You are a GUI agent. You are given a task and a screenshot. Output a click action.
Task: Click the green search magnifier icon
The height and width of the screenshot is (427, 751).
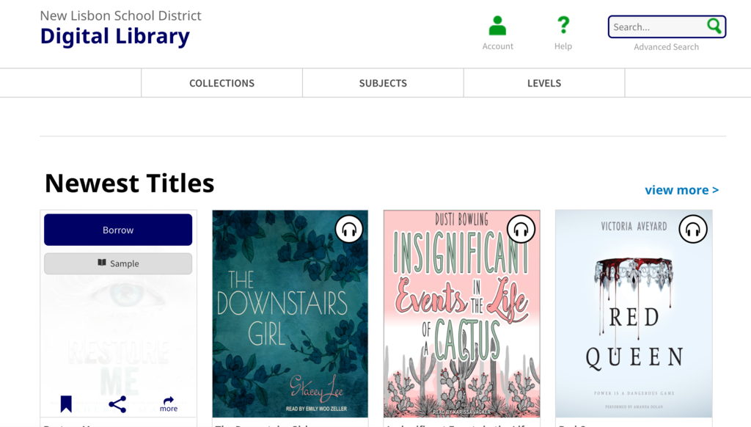click(714, 26)
